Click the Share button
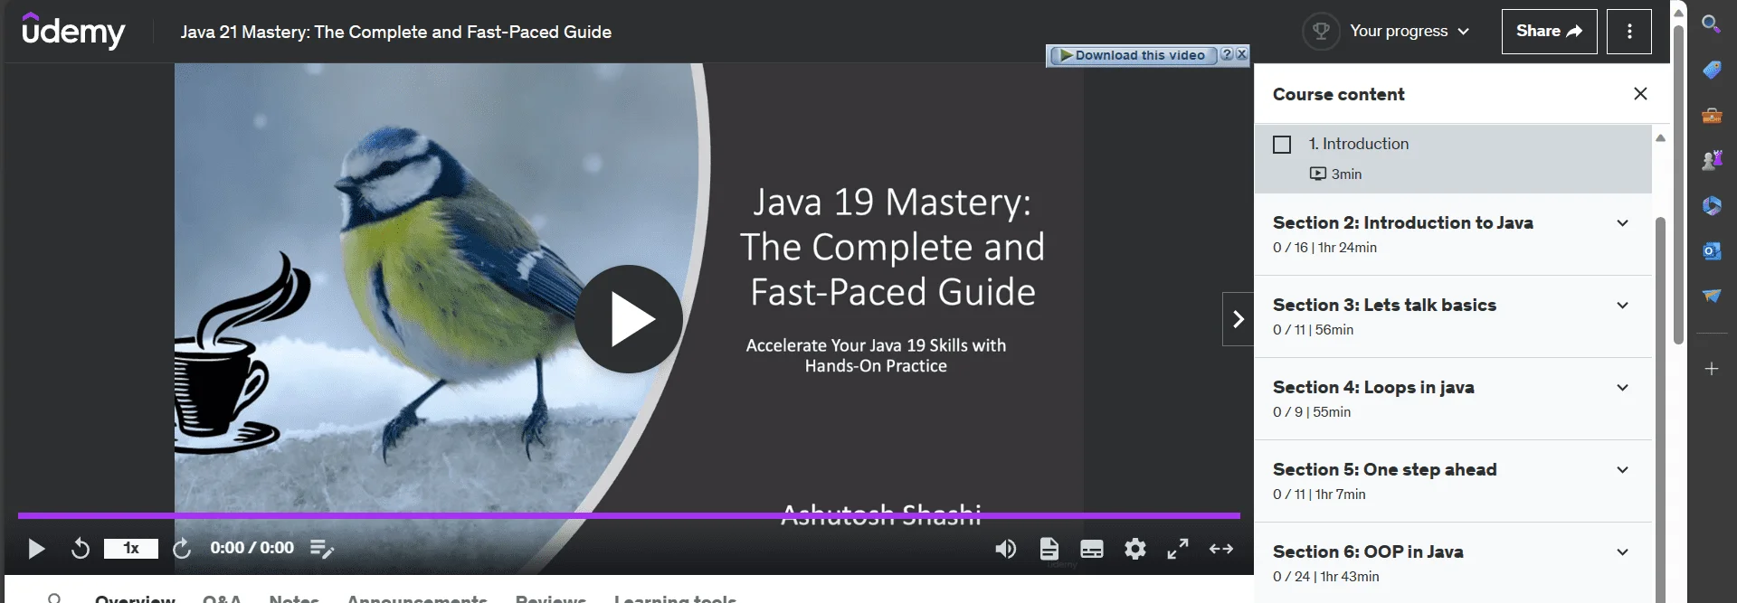The image size is (1737, 603). pyautogui.click(x=1549, y=32)
